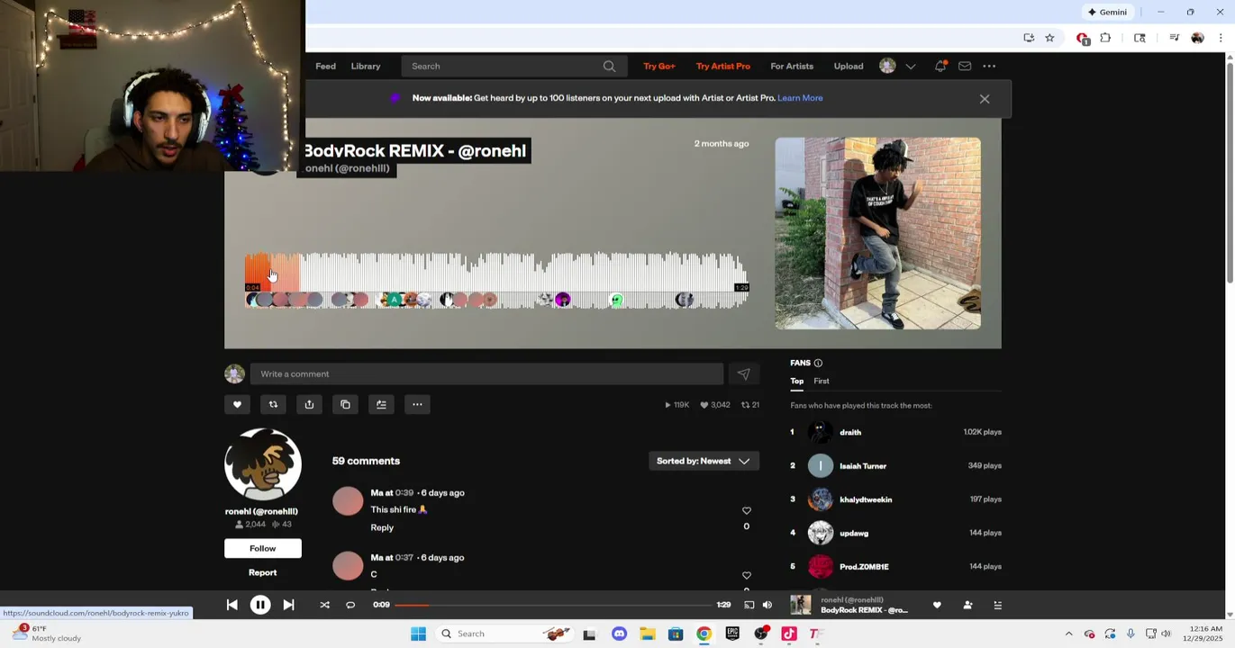
Task: Go to the Upload page
Action: [x=849, y=66]
